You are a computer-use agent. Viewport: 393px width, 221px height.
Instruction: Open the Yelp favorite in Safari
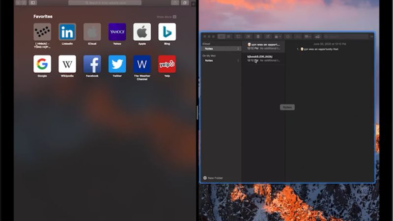(167, 64)
